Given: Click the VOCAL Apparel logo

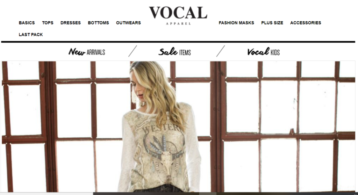Looking at the screenshot, I should (x=178, y=15).
